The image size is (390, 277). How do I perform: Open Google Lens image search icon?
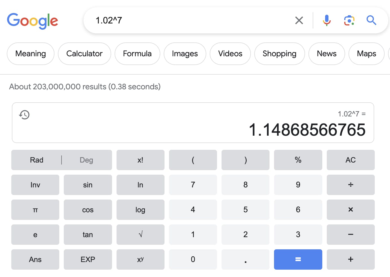tap(349, 20)
